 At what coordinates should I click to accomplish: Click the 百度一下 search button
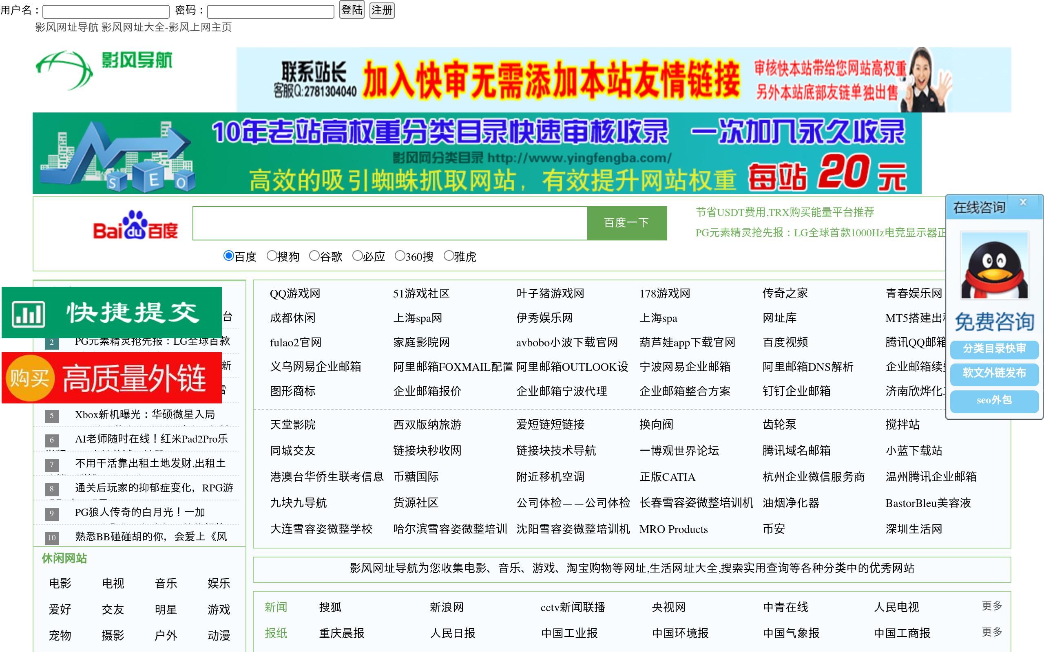tap(627, 223)
